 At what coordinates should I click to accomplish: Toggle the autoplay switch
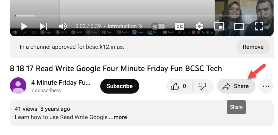tap(158, 26)
